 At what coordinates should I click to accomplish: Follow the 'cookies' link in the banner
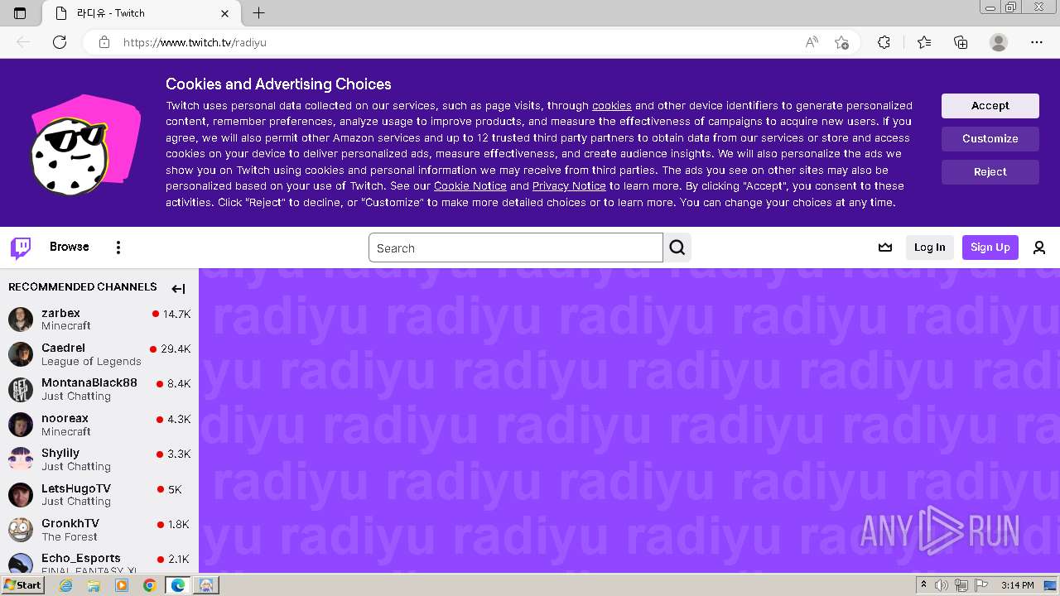(612, 106)
